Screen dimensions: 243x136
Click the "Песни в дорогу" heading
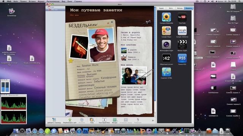click(x=130, y=32)
